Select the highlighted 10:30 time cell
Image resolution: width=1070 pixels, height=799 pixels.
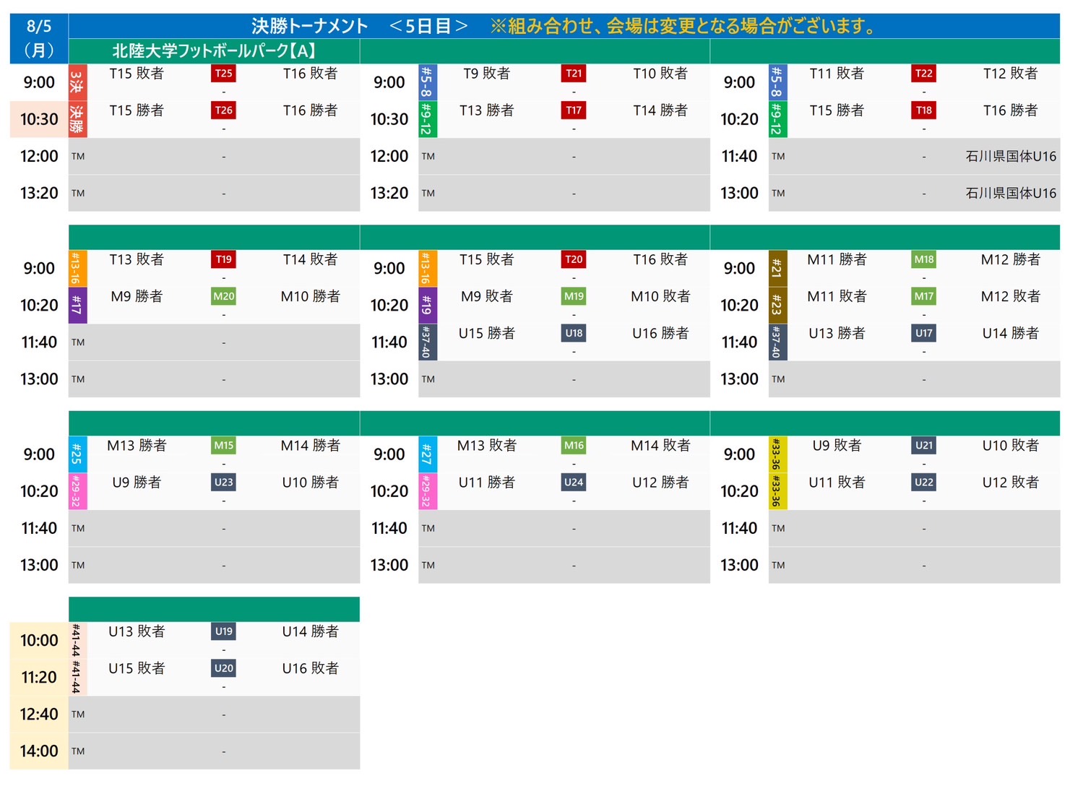[x=39, y=119]
